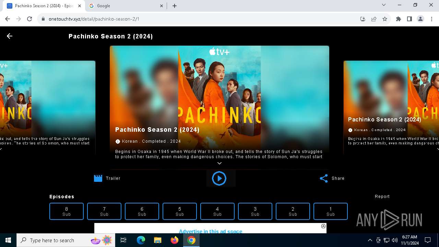Viewport: 439px width, 247px height.
Task: Open the Windows Start menu
Action: pyautogui.click(x=8, y=240)
